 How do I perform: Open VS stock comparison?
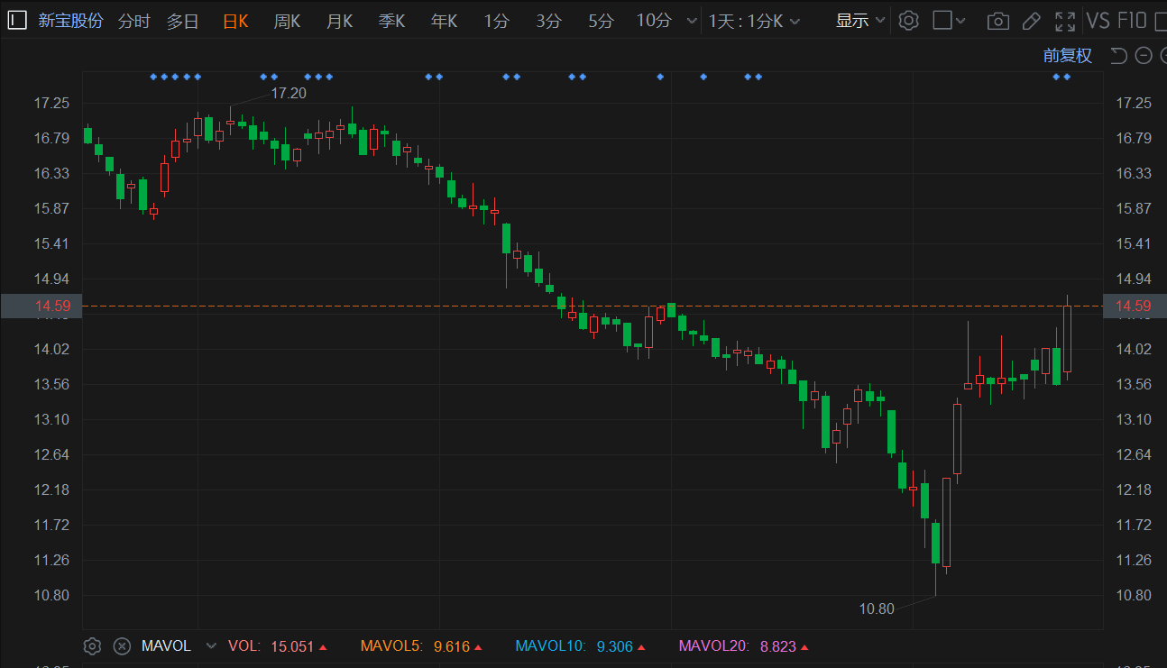(1098, 21)
